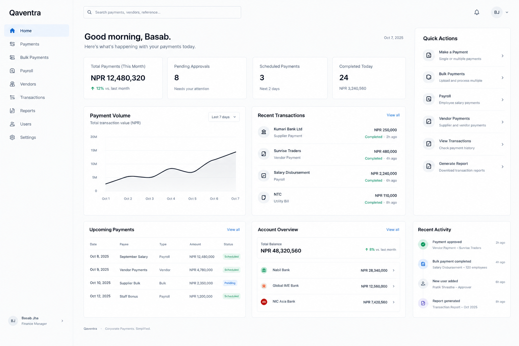Viewport: 519px width, 346px height.
Task: View all recent transactions link
Action: 393,115
